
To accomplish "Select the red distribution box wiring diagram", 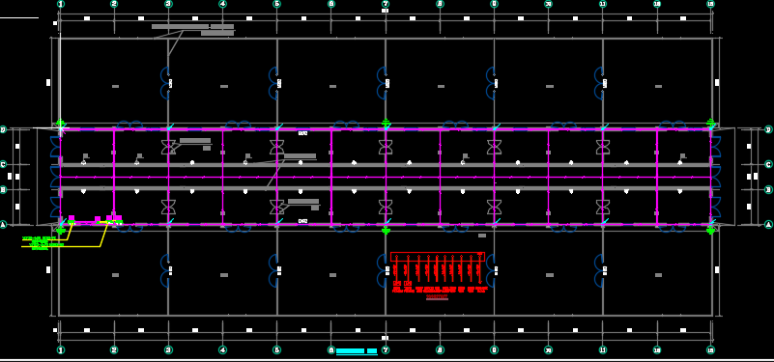I will point(438,272).
